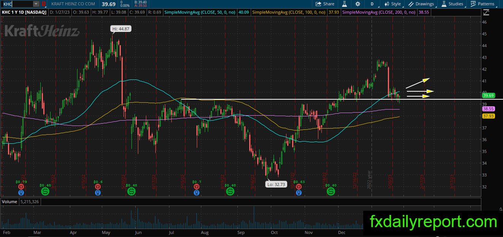This screenshot has width=503, height=237.
Task: Expand the symbol history dropdown arrow
Action: (x=36, y=4)
